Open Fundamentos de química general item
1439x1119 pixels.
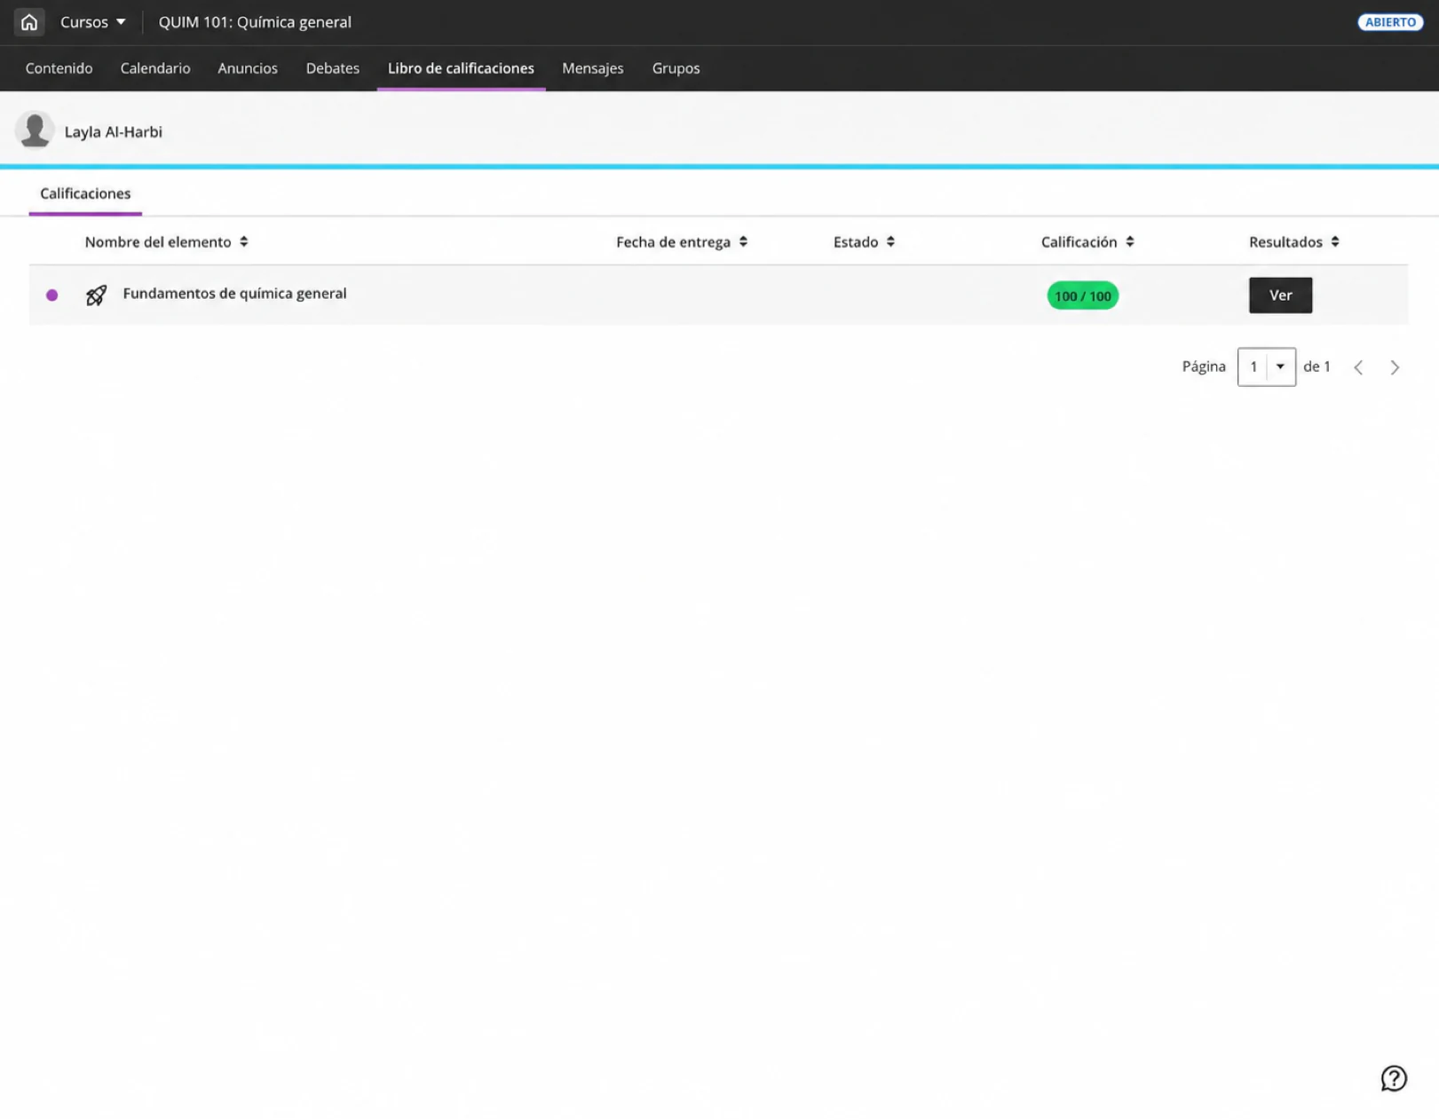234,294
